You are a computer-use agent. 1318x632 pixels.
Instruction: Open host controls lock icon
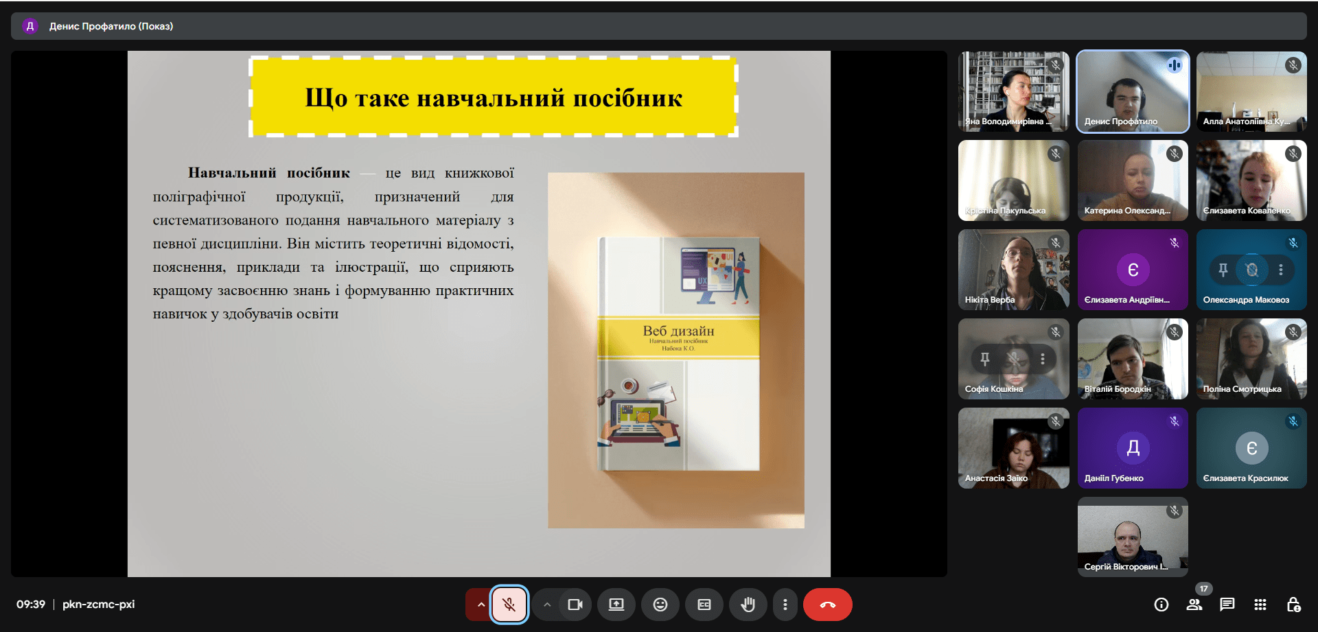(x=1293, y=605)
